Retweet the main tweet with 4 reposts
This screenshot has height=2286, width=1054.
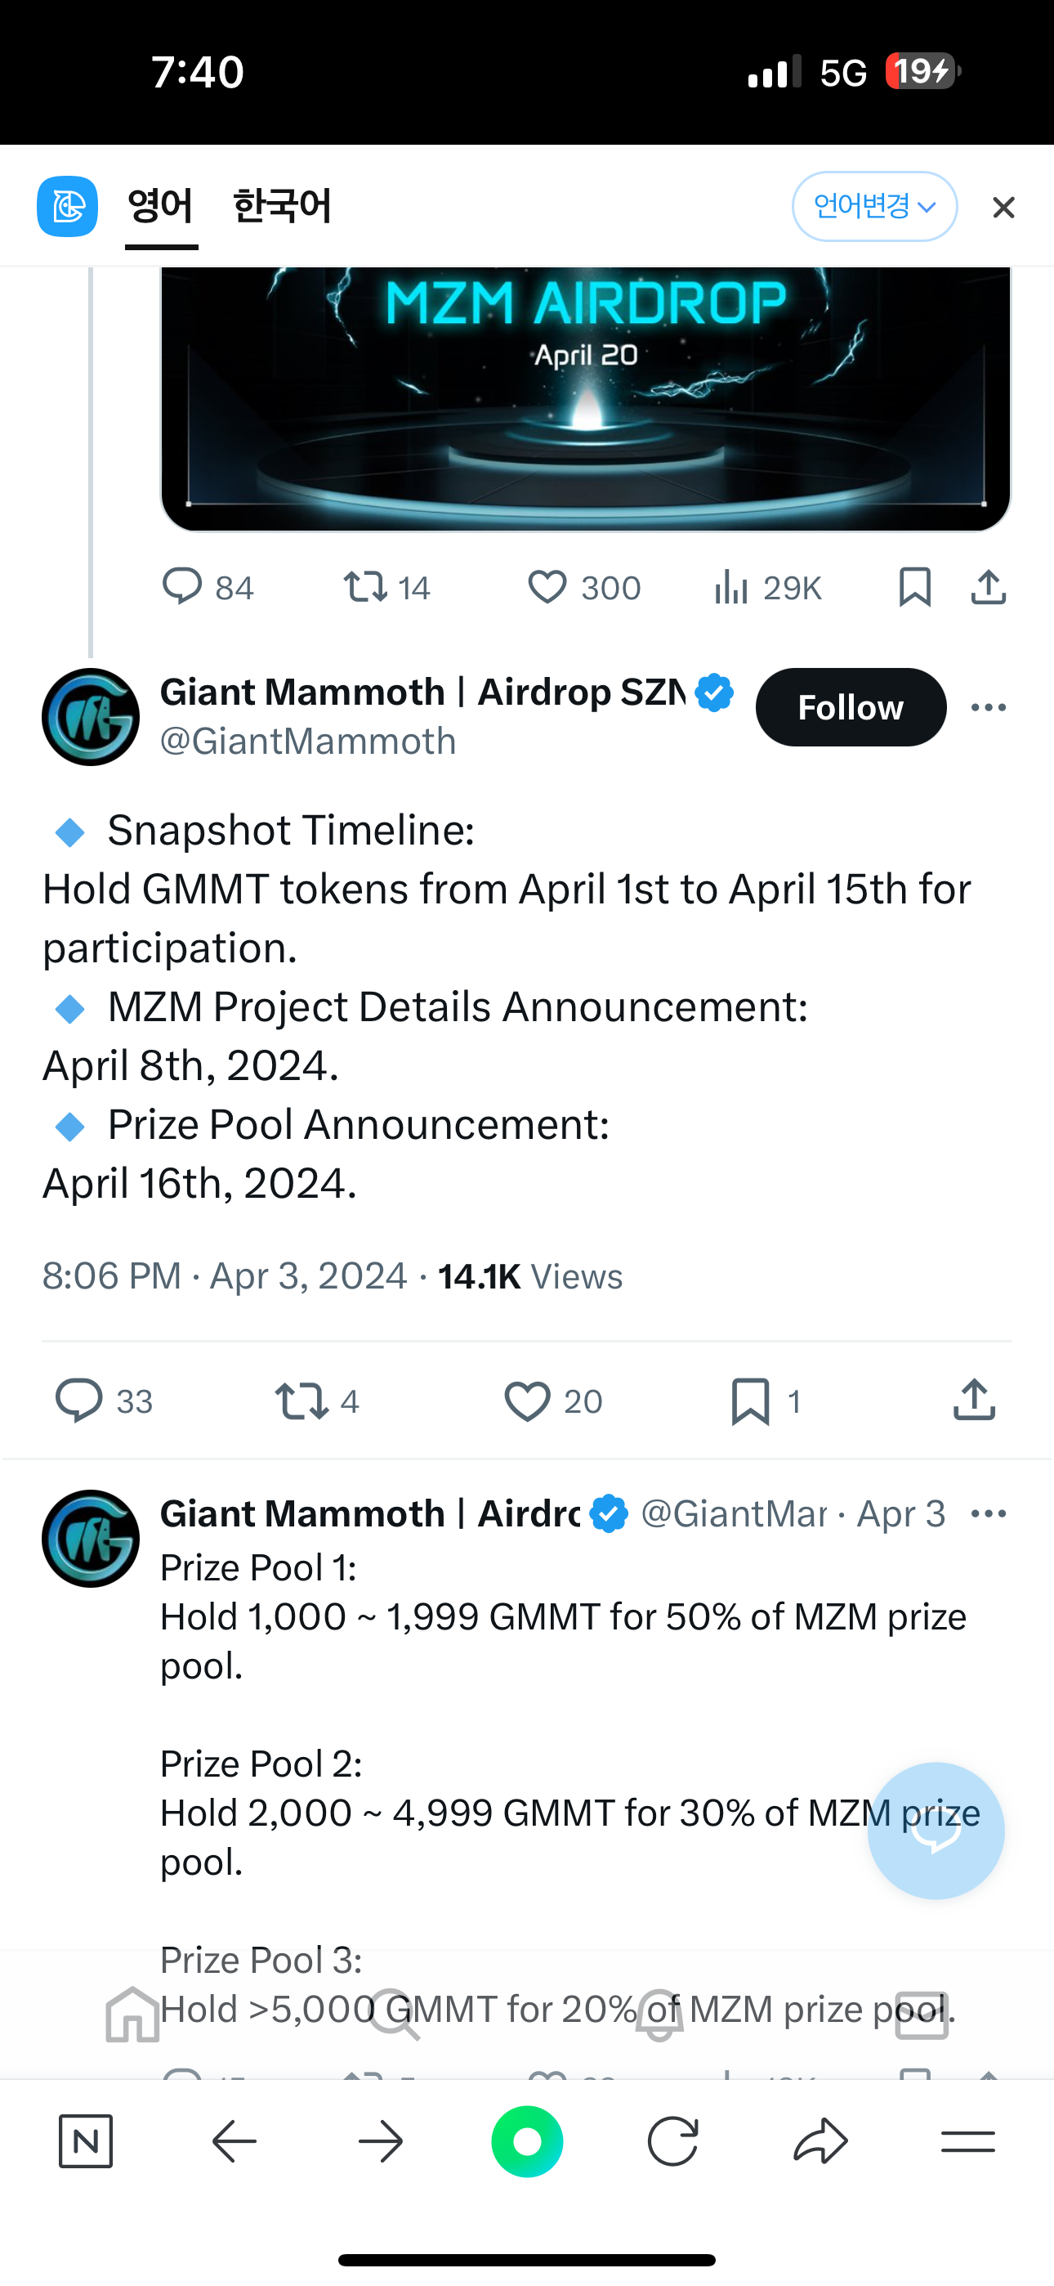click(x=301, y=1401)
